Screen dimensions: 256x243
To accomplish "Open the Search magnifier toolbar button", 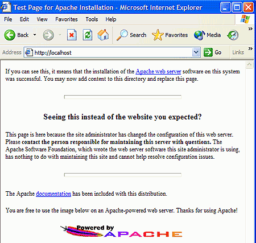I will (x=131, y=35).
